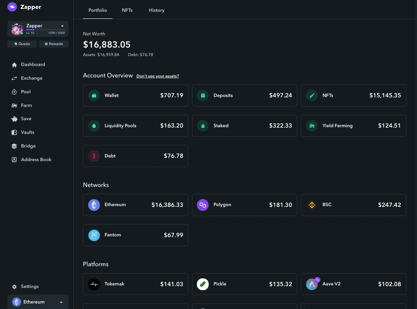Open the Address Book sidebar item
Image resolution: width=417 pixels, height=309 pixels.
(36, 160)
